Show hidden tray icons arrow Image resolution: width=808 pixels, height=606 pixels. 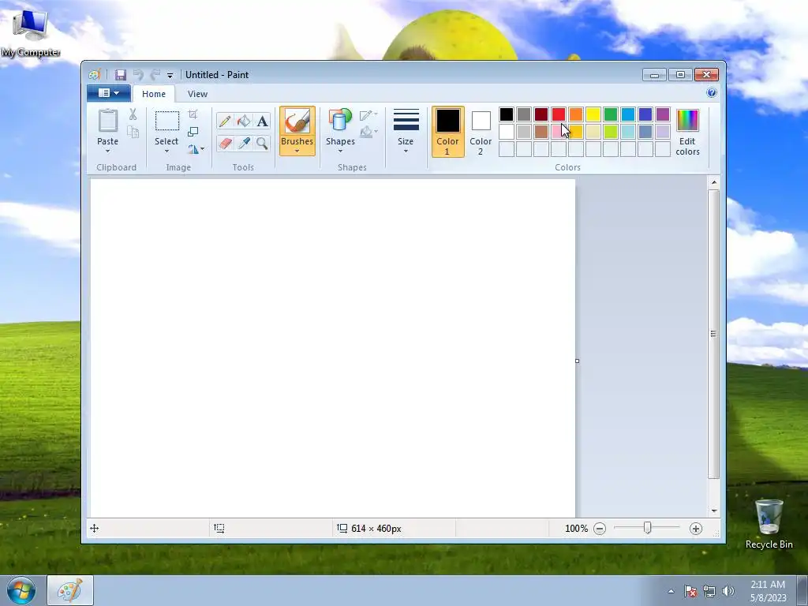pos(671,591)
